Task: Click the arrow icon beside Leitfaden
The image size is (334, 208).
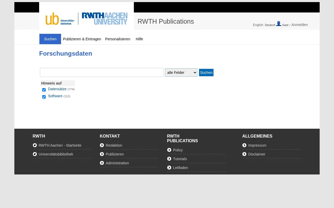Action: coord(169,168)
